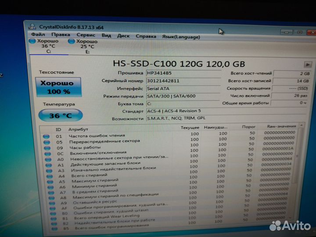
Task: Click status icon of row 0C Включения/отключения
Action: [x=47, y=154]
